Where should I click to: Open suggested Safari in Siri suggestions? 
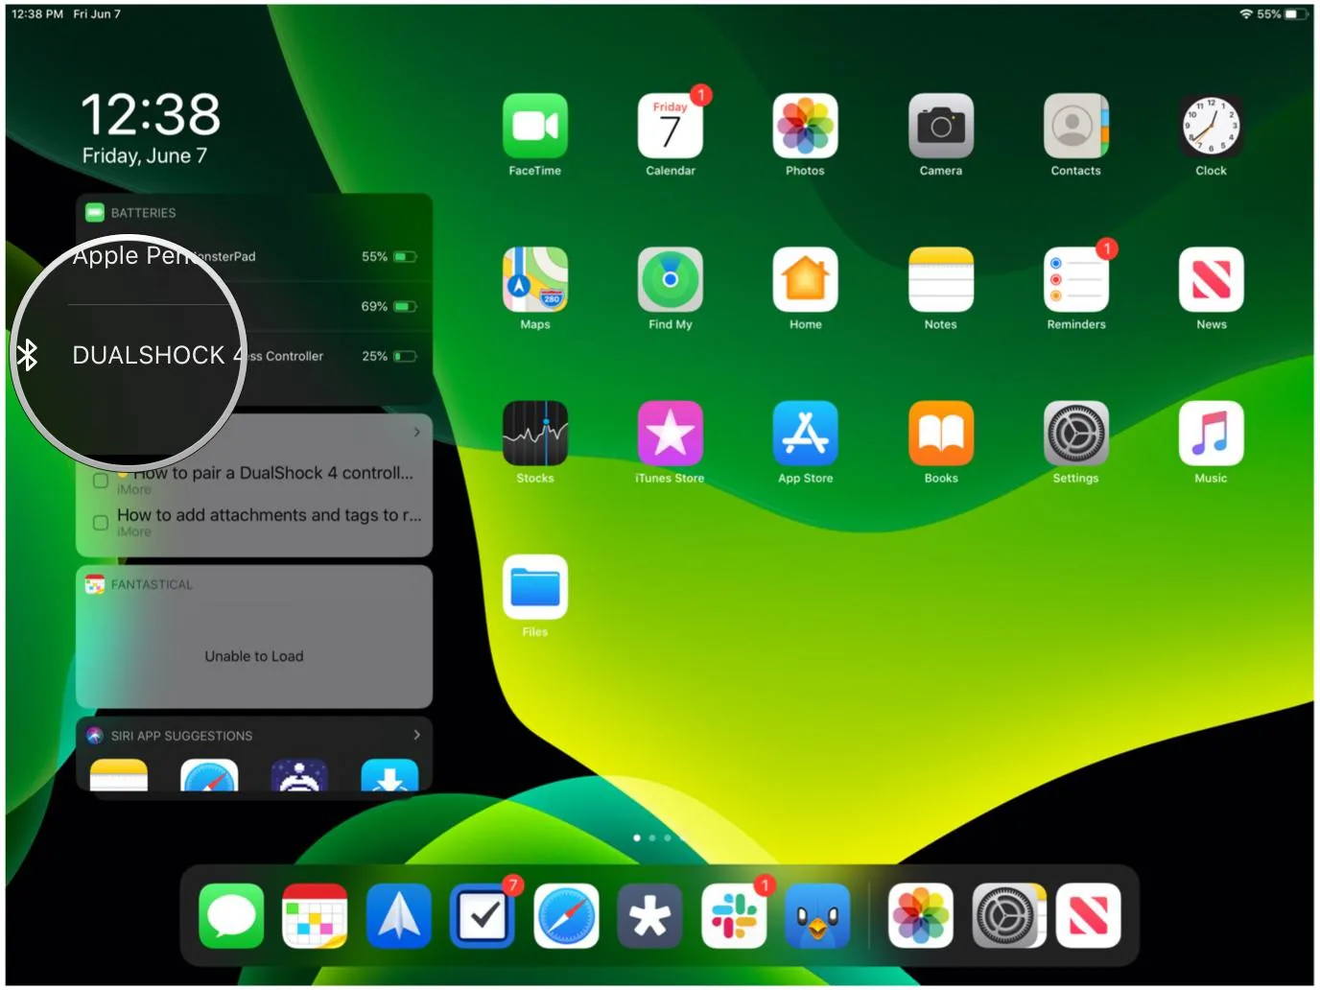point(209,775)
